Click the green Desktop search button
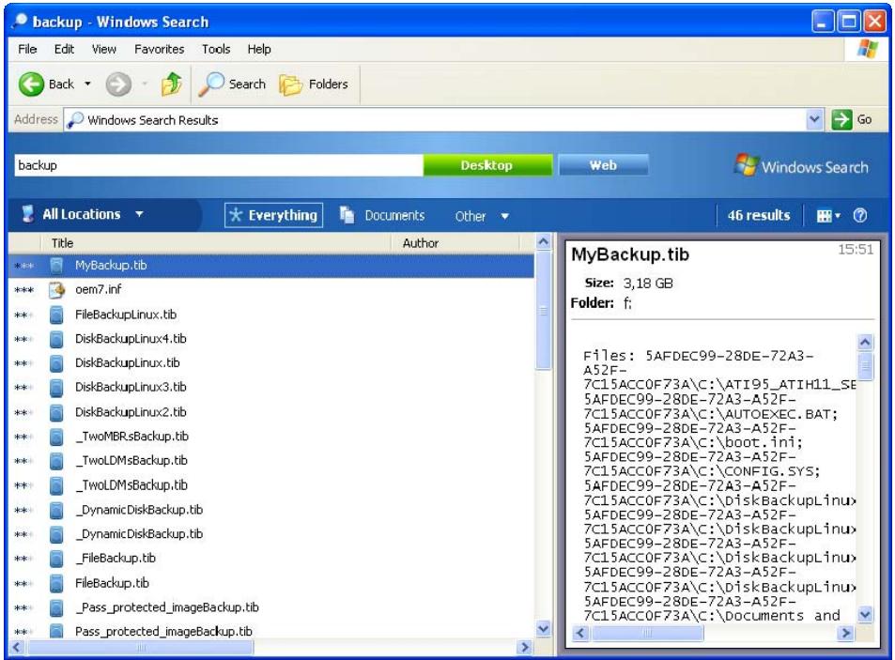Image resolution: width=895 pixels, height=660 pixels. [x=487, y=165]
